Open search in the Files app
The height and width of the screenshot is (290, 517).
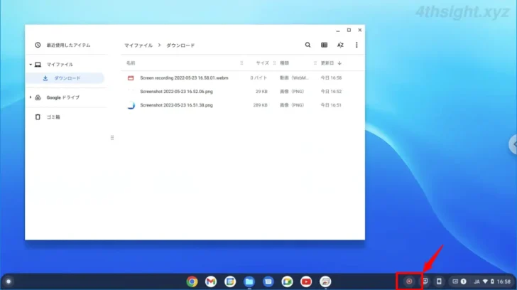308,45
